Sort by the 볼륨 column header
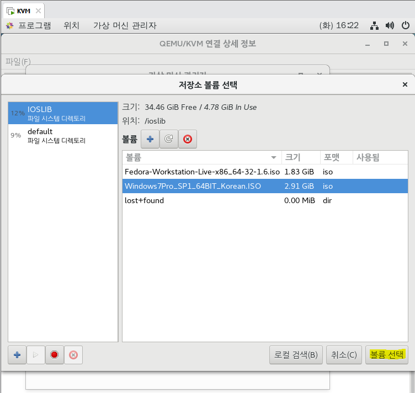This screenshot has height=393, width=415. pyautogui.click(x=202, y=157)
